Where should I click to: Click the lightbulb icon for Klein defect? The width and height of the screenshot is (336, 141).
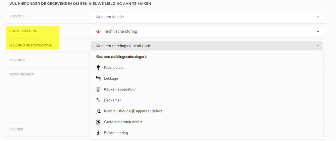pyautogui.click(x=98, y=68)
